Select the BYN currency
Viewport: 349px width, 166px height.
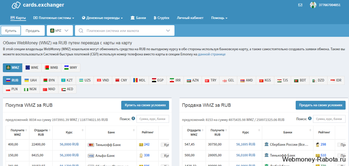point(49,80)
